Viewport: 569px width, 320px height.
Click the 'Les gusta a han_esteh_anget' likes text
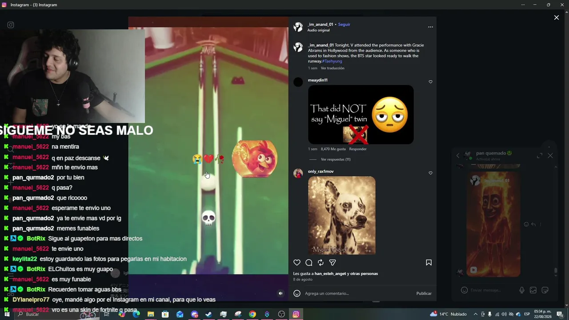[336, 274]
